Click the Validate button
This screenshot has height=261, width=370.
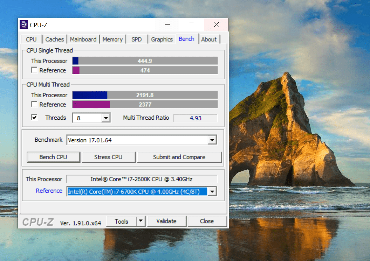(x=166, y=221)
